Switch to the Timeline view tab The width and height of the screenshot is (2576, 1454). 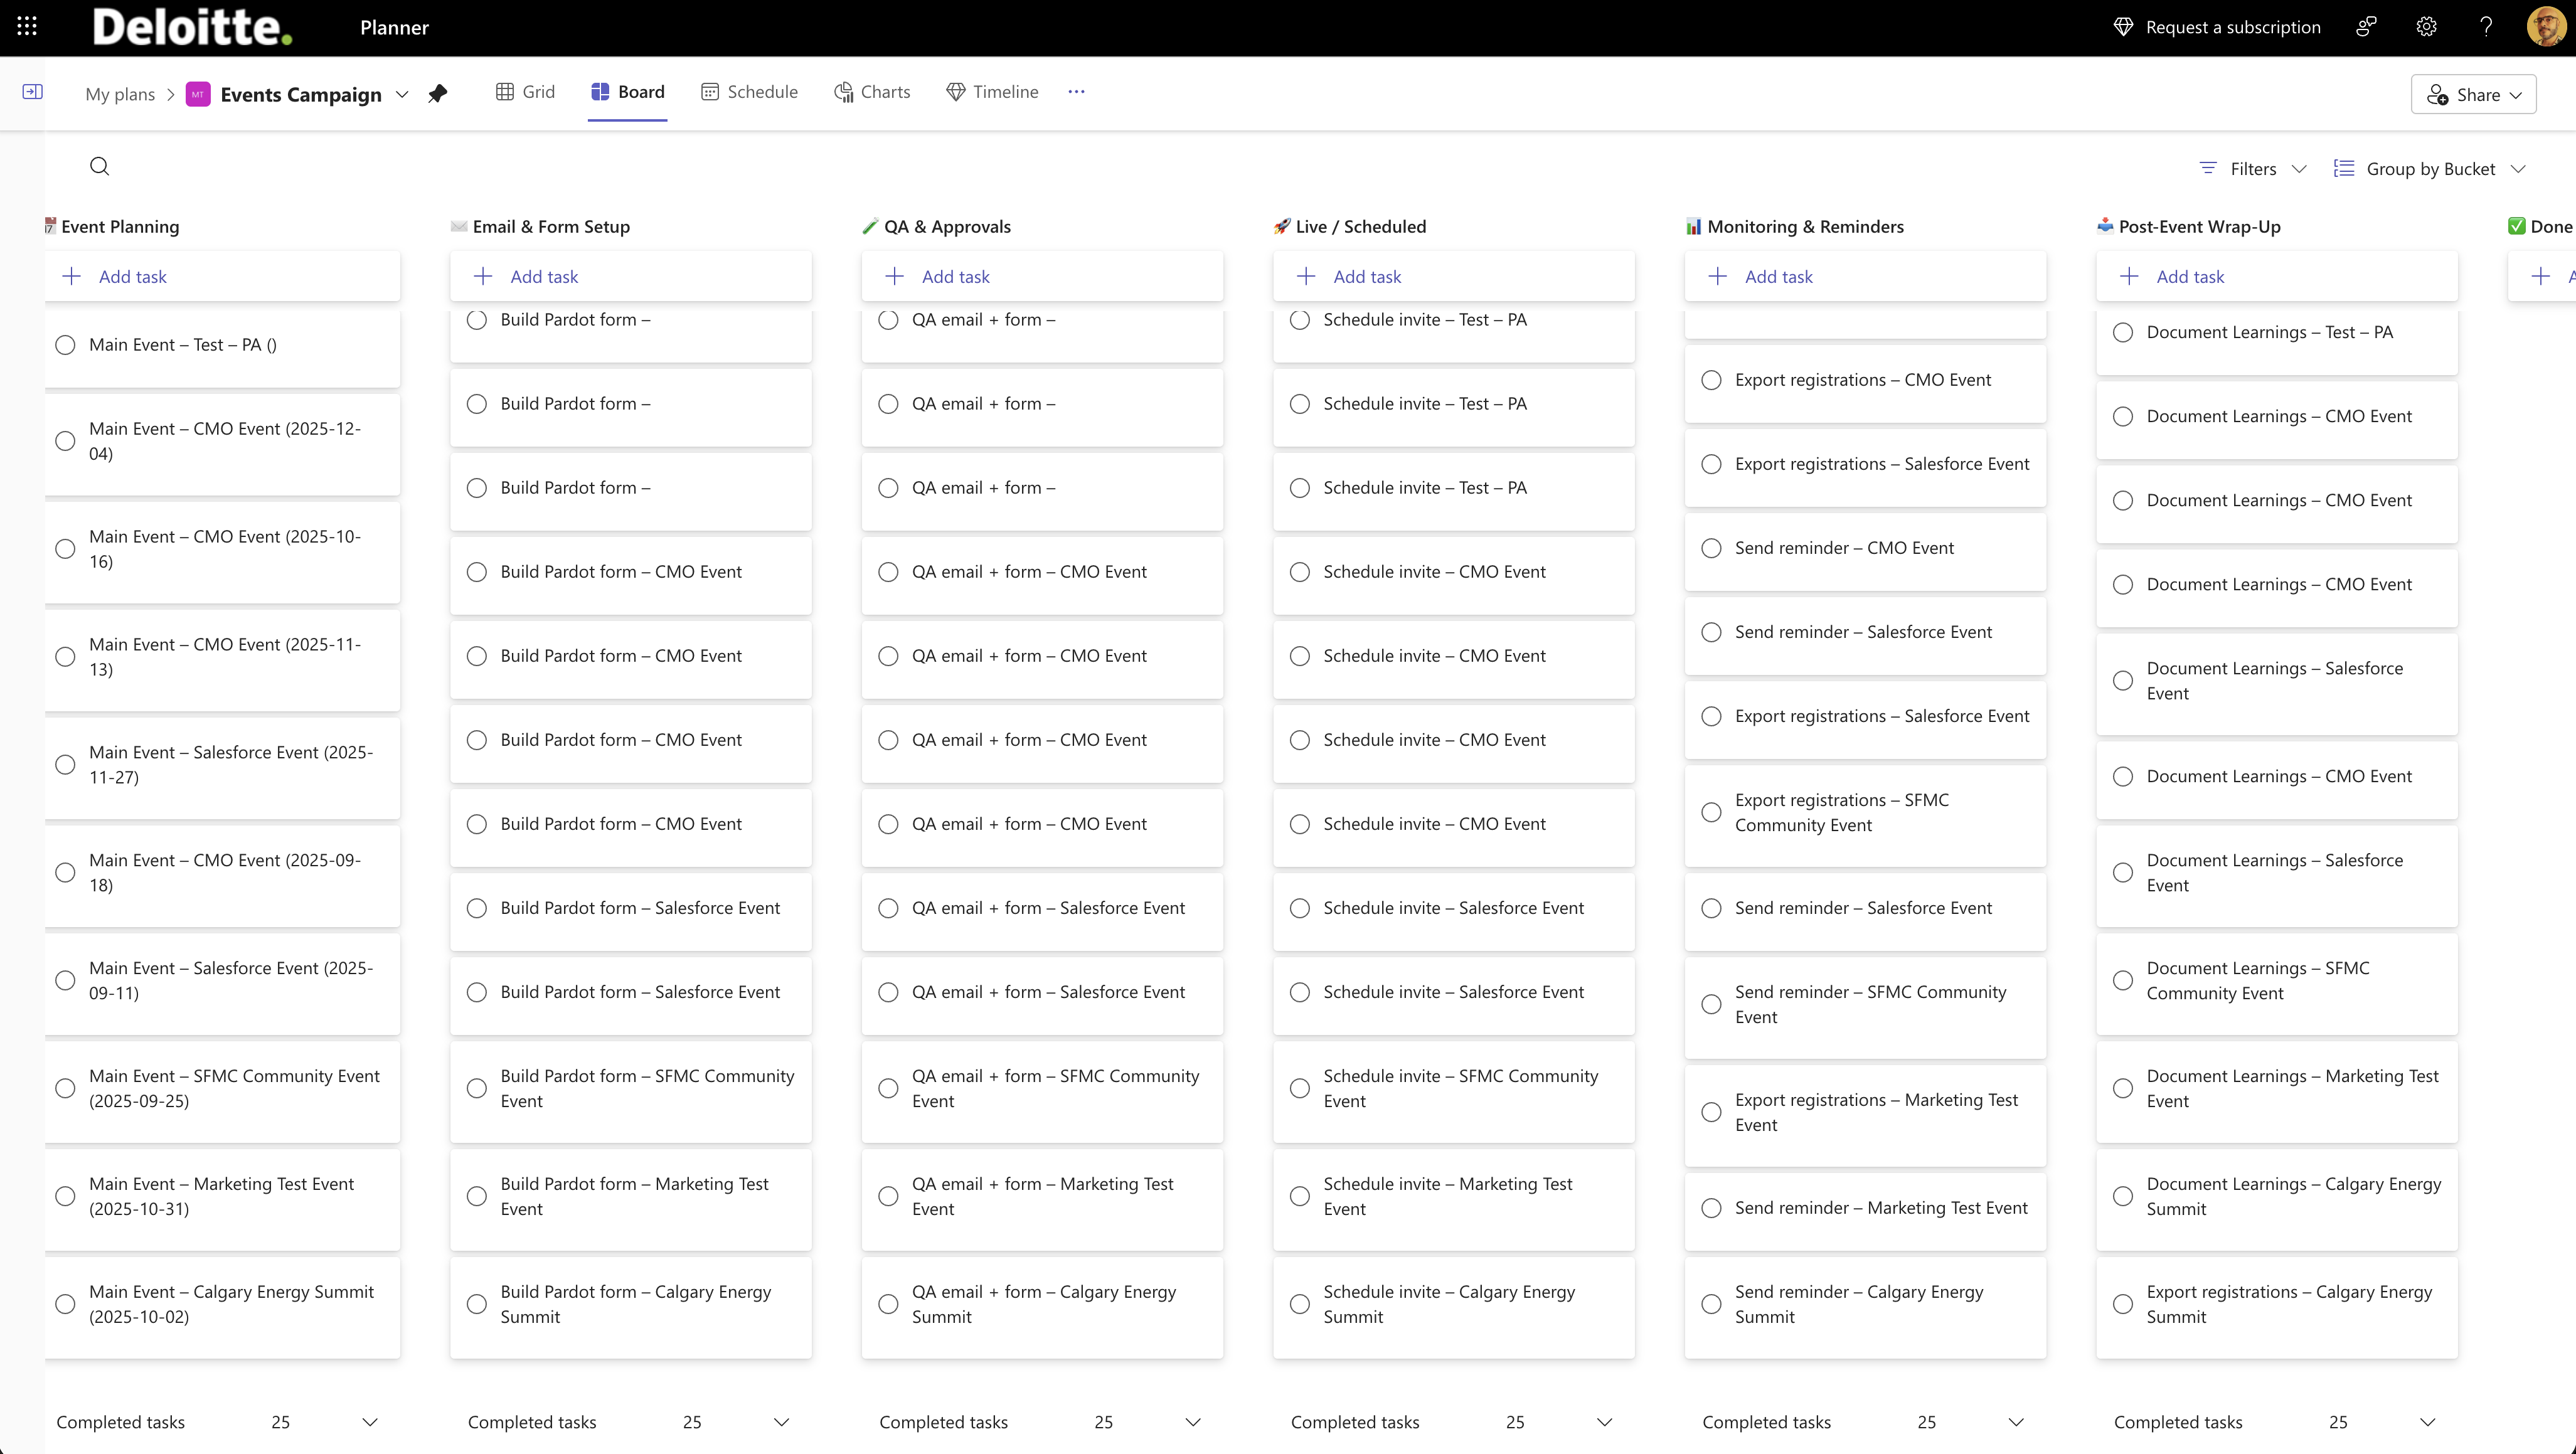coord(993,92)
